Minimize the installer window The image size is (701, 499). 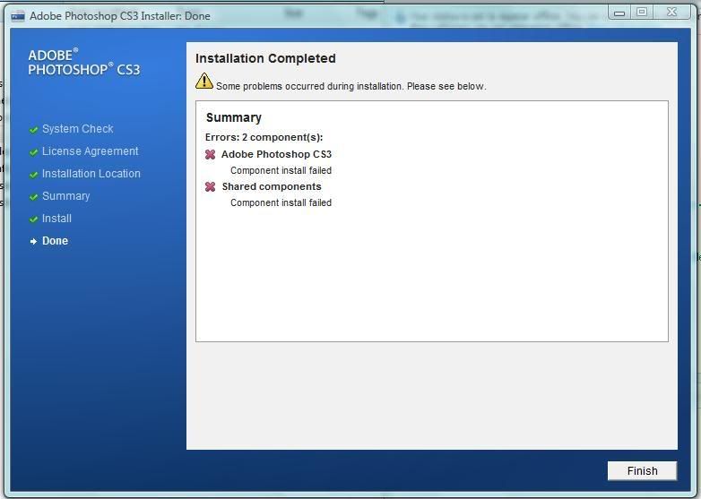619,13
